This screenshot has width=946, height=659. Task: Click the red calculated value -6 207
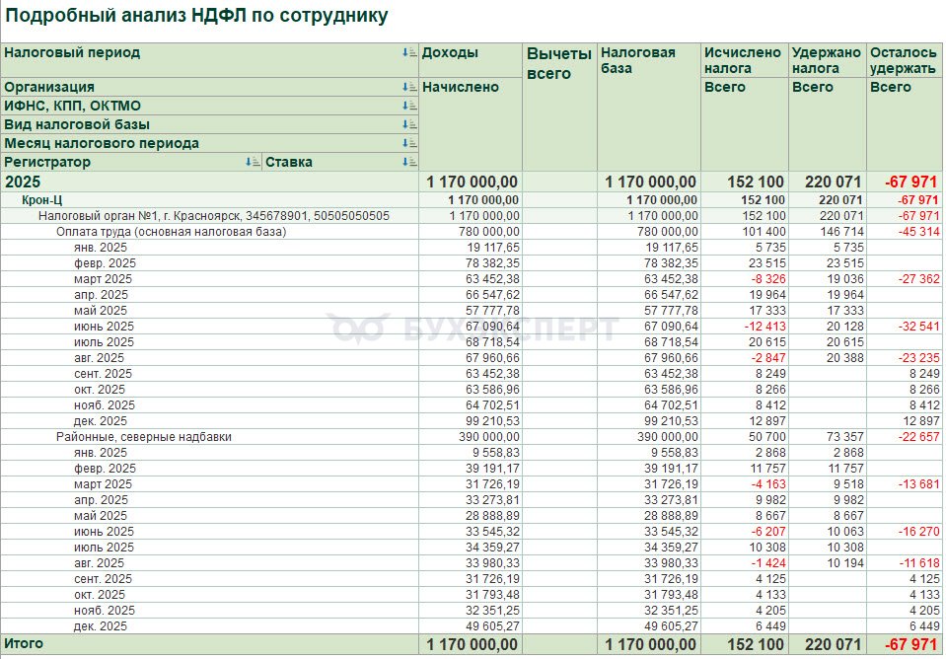(768, 531)
